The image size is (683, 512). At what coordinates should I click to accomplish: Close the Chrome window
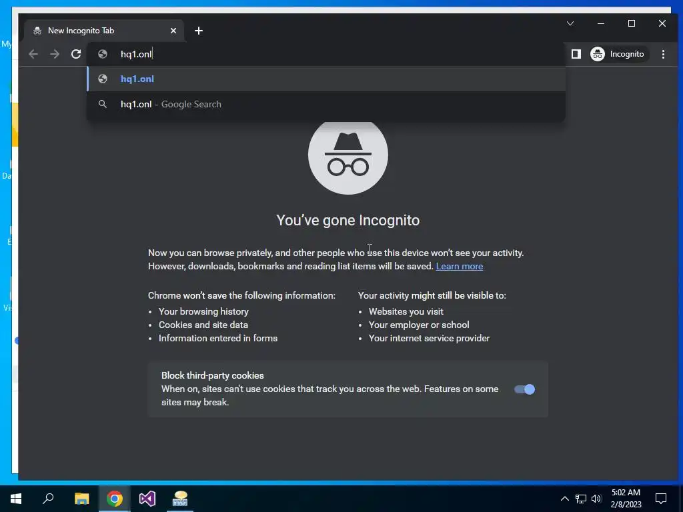tap(662, 23)
